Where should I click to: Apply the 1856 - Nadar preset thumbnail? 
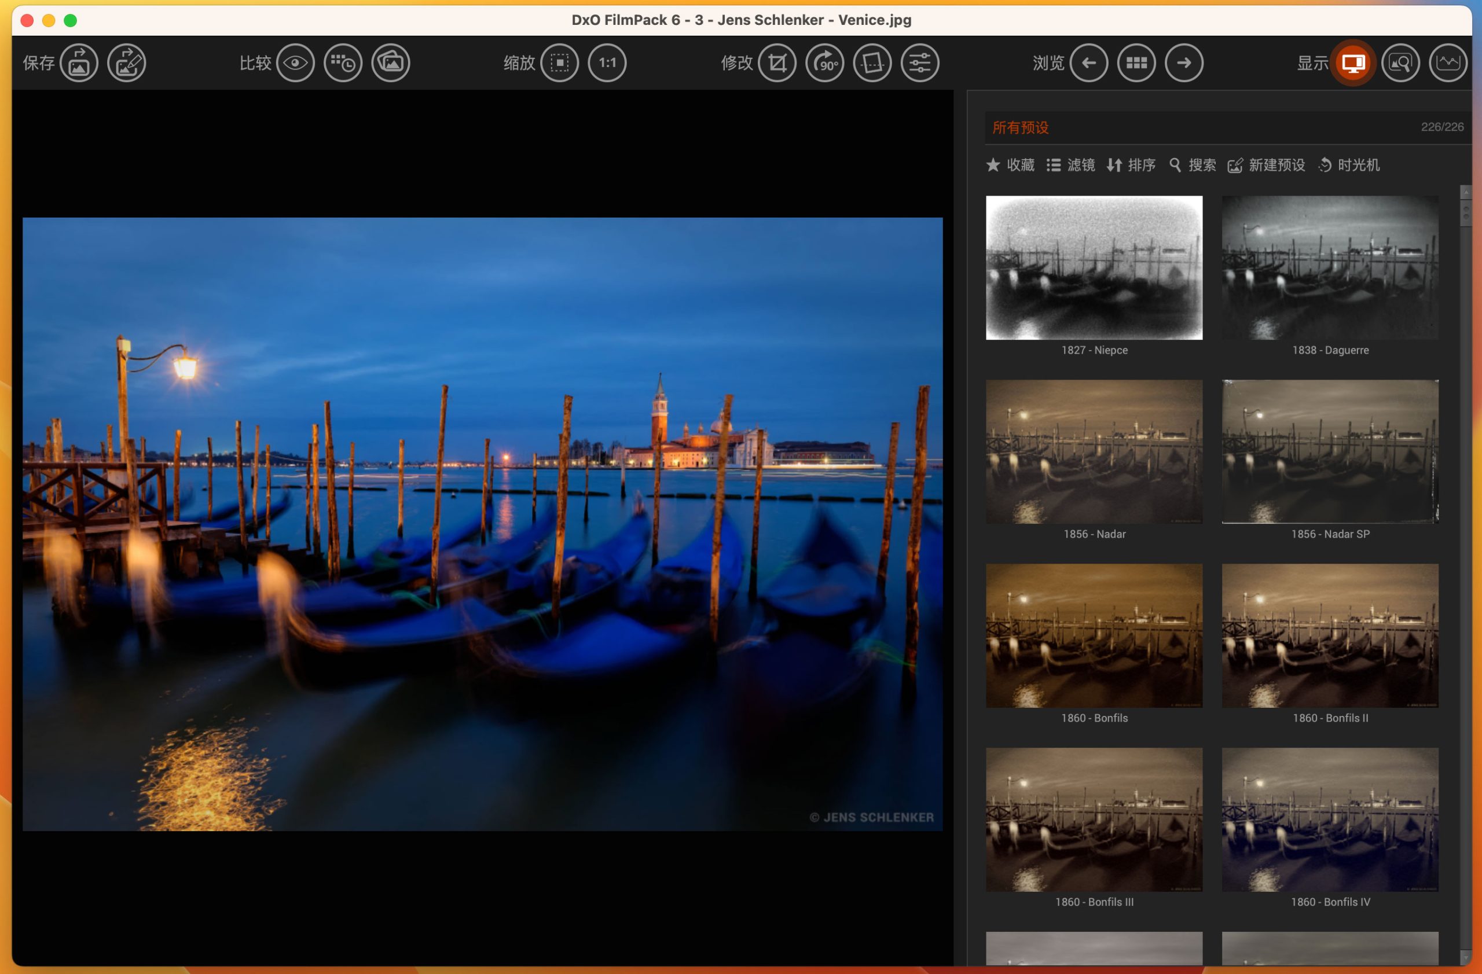pyautogui.click(x=1094, y=451)
